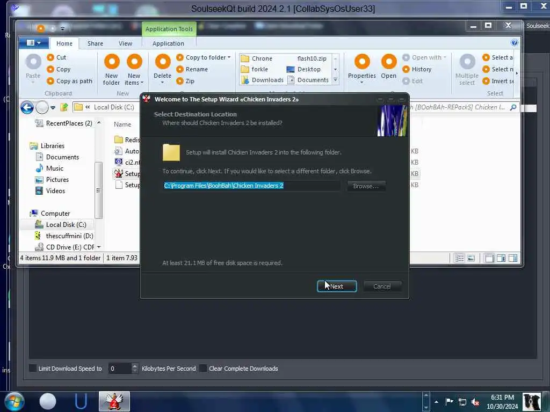Select Local Disk (C:) in navigation pane
Screen dimensions: 550x412
(60, 225)
